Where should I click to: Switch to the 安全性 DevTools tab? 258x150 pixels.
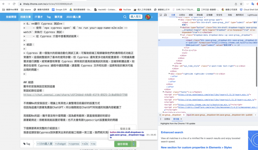click(x=219, y=15)
